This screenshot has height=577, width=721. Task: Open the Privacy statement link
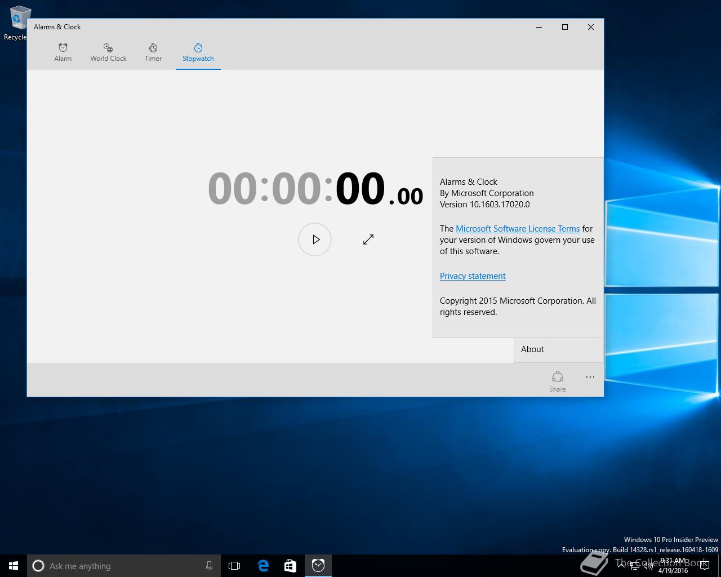(x=473, y=276)
